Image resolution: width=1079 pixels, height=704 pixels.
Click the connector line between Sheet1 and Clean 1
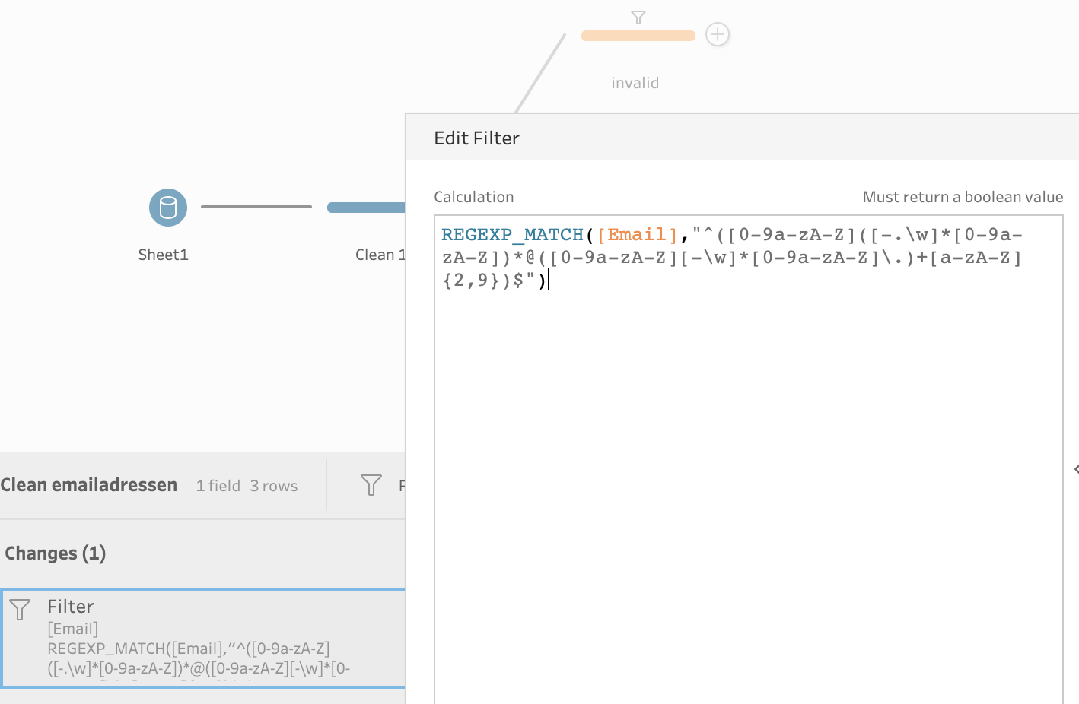click(256, 207)
